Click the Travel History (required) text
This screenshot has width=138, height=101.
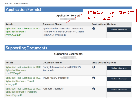(x=56, y=78)
